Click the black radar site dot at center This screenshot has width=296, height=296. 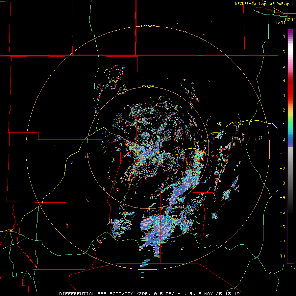(x=148, y=148)
